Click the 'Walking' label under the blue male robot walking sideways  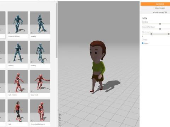tap(33, 66)
